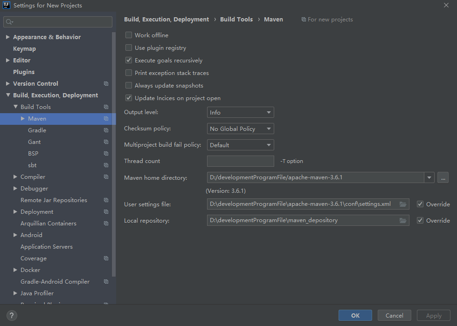Click the per-project icon beside Compiler
Image resolution: width=457 pixels, height=326 pixels.
(106, 177)
